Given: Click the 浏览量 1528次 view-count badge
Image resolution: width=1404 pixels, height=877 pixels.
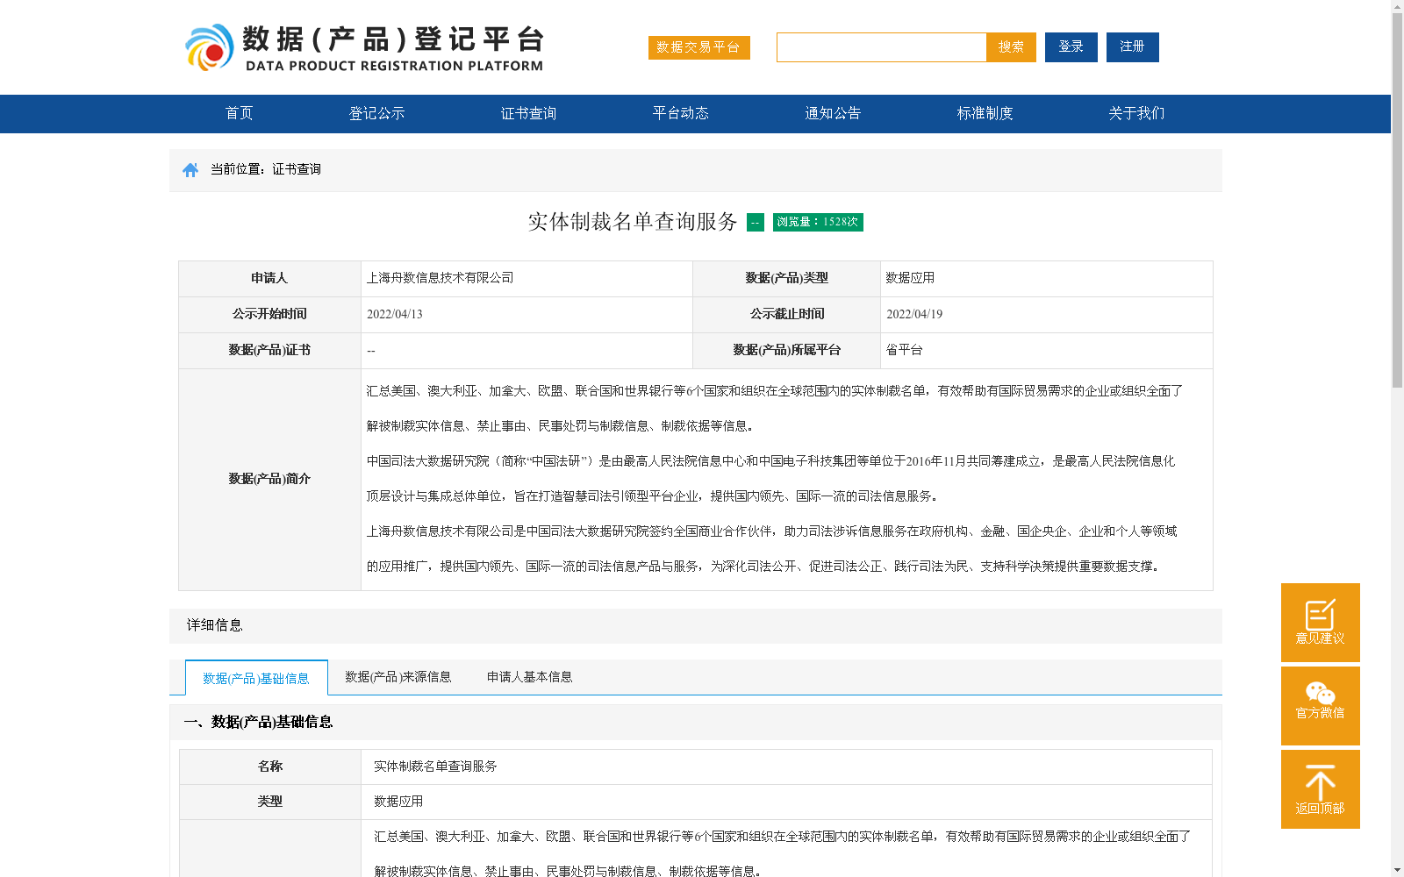Looking at the screenshot, I should point(817,222).
